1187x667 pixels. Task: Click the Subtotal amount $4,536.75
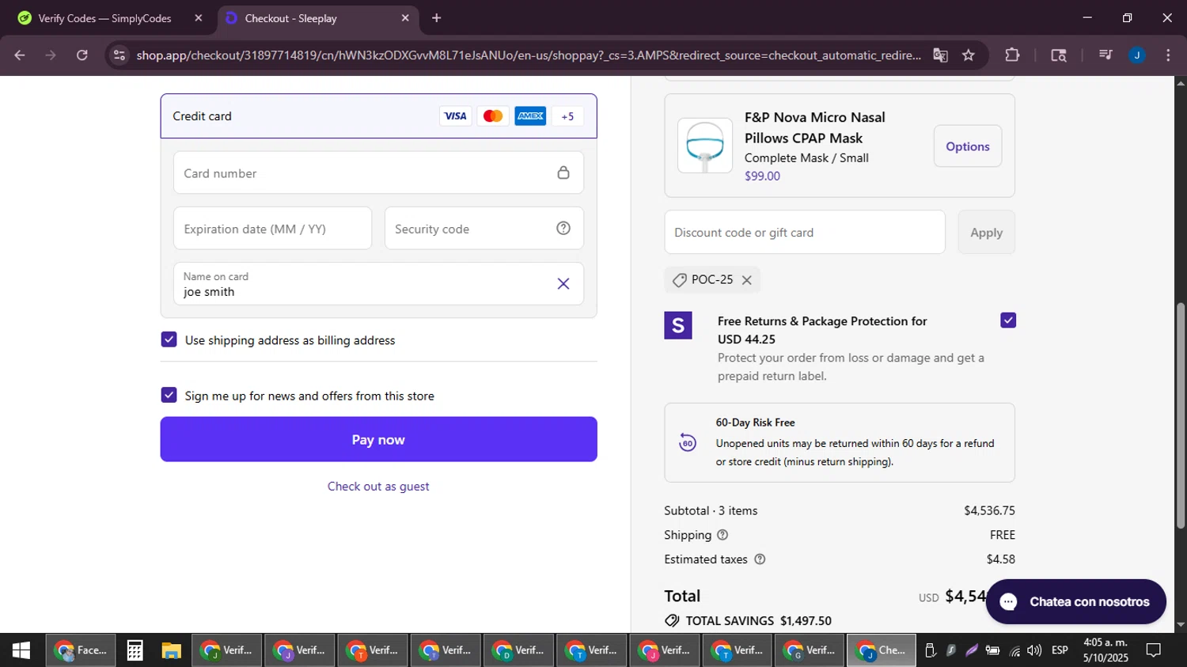click(x=989, y=511)
